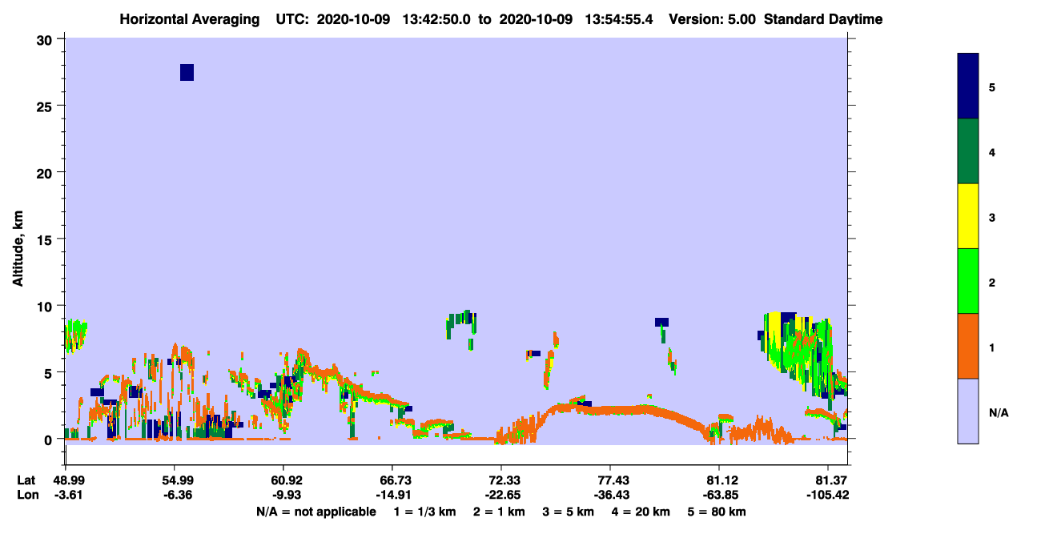Click the colorbar label 5
The width and height of the screenshot is (1041, 534).
992,86
